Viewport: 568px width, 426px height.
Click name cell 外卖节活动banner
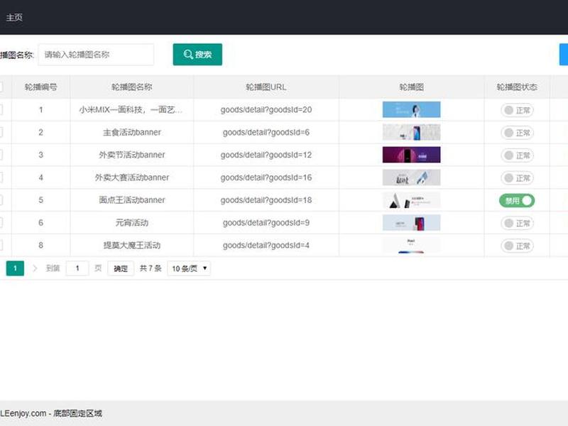[132, 155]
